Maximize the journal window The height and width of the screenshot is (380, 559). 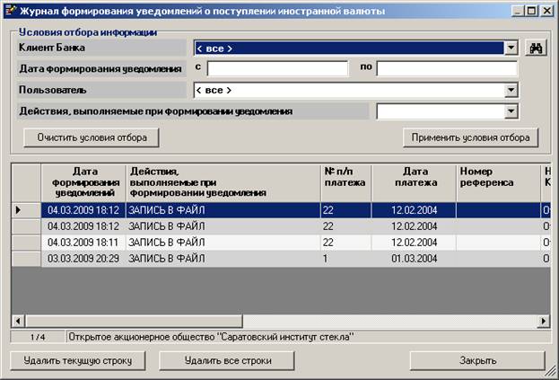(532, 11)
